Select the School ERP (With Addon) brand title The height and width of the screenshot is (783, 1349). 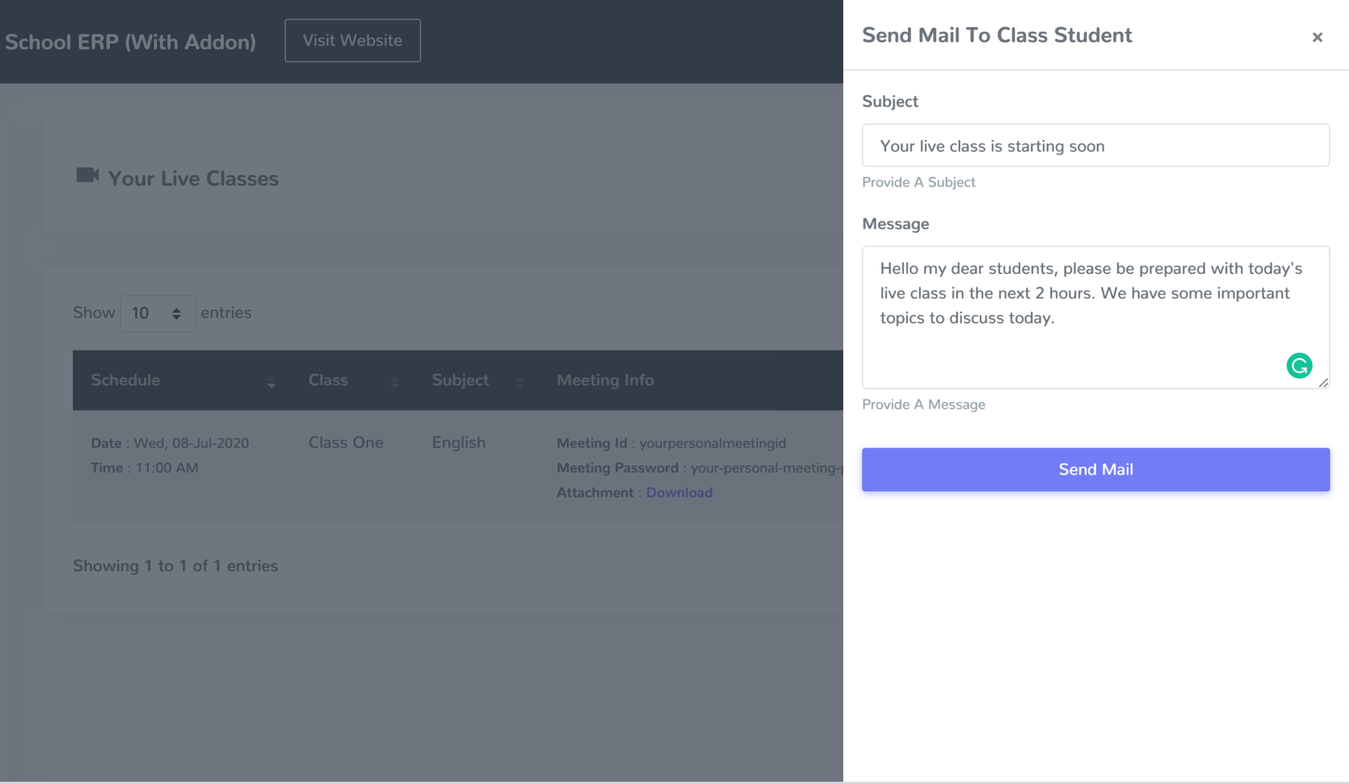131,41
